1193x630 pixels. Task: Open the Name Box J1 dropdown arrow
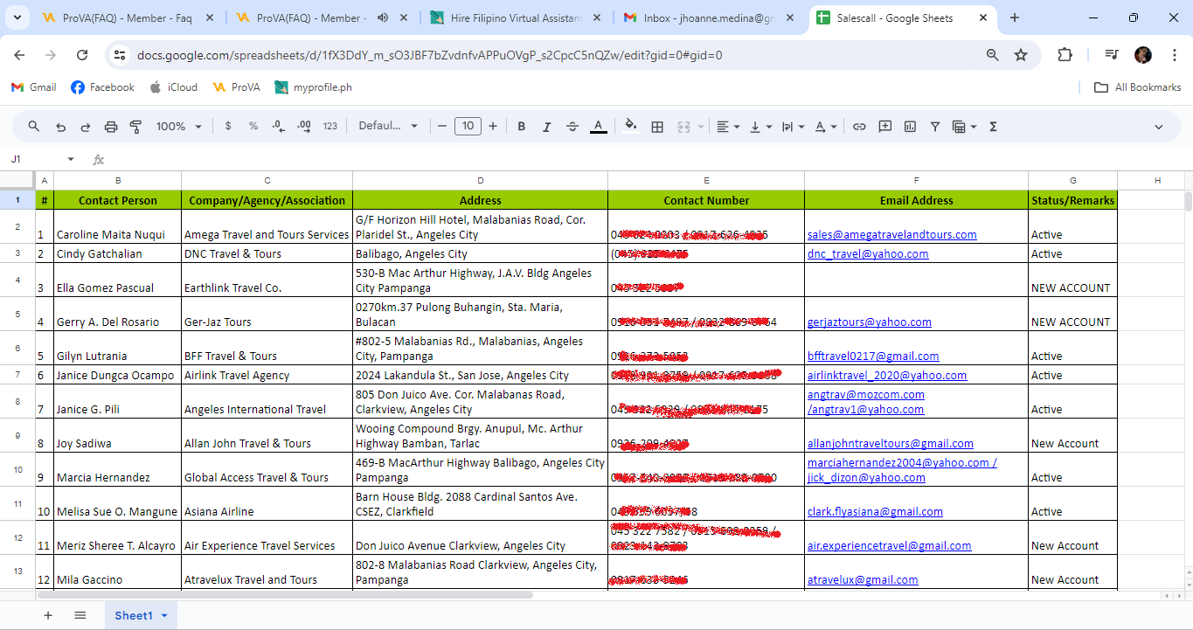tap(72, 159)
